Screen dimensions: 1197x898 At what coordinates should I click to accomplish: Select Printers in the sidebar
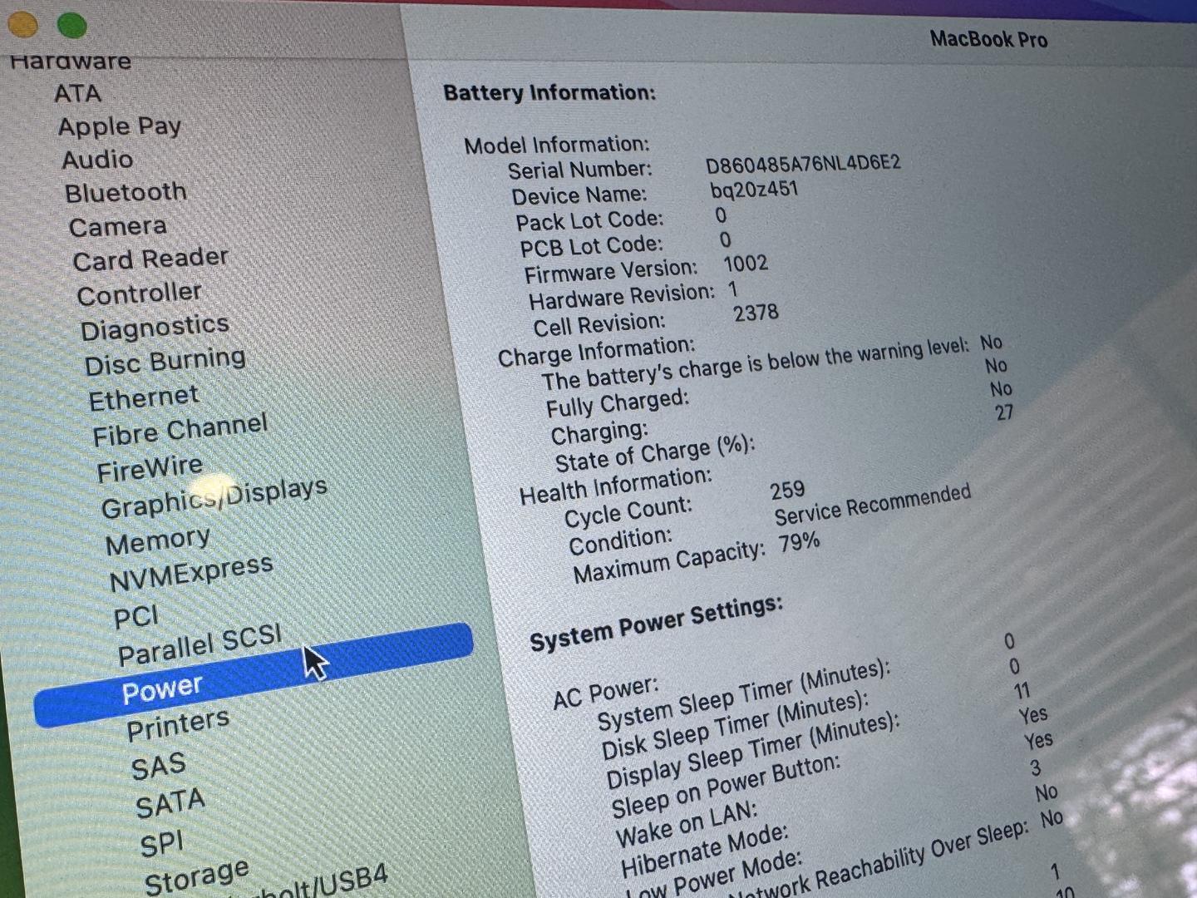pos(178,725)
